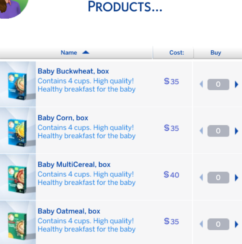Increase Baby Corn quantity with right arrow
The width and height of the screenshot is (242, 244).
coord(237,131)
